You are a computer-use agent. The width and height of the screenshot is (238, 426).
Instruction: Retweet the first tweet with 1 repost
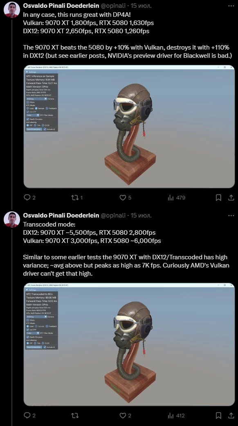(76, 197)
